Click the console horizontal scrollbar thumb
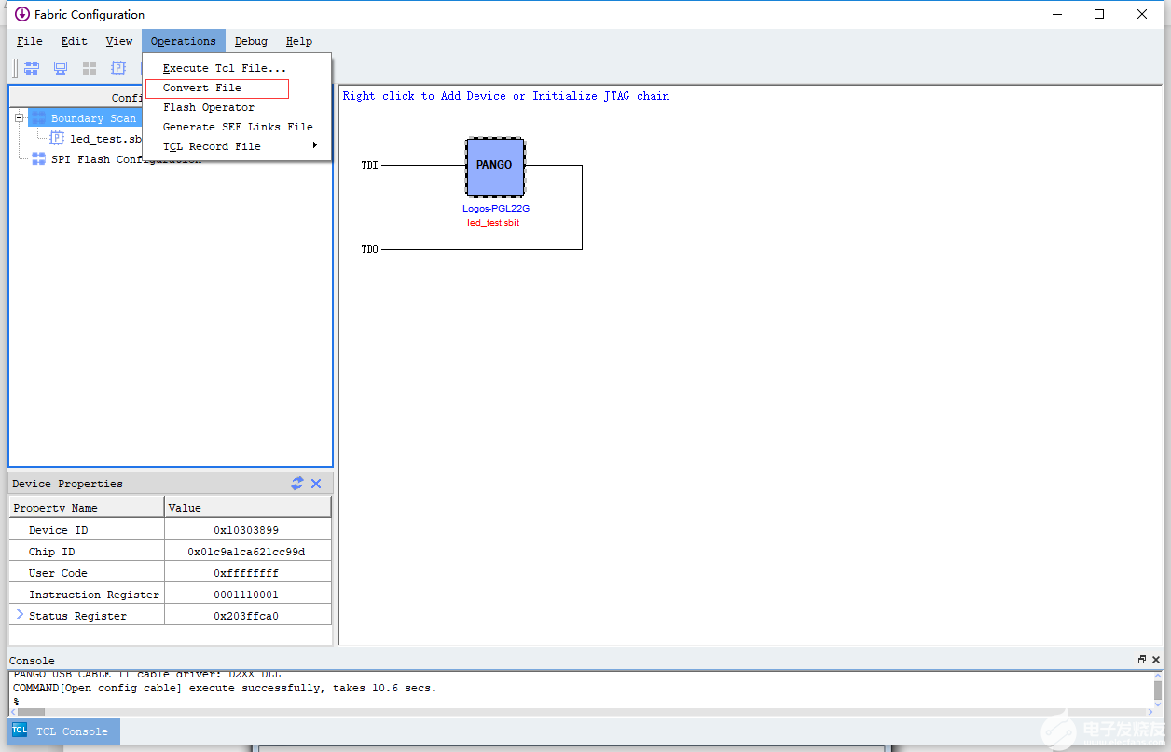Screen dimensions: 1171x752 pos(32,712)
